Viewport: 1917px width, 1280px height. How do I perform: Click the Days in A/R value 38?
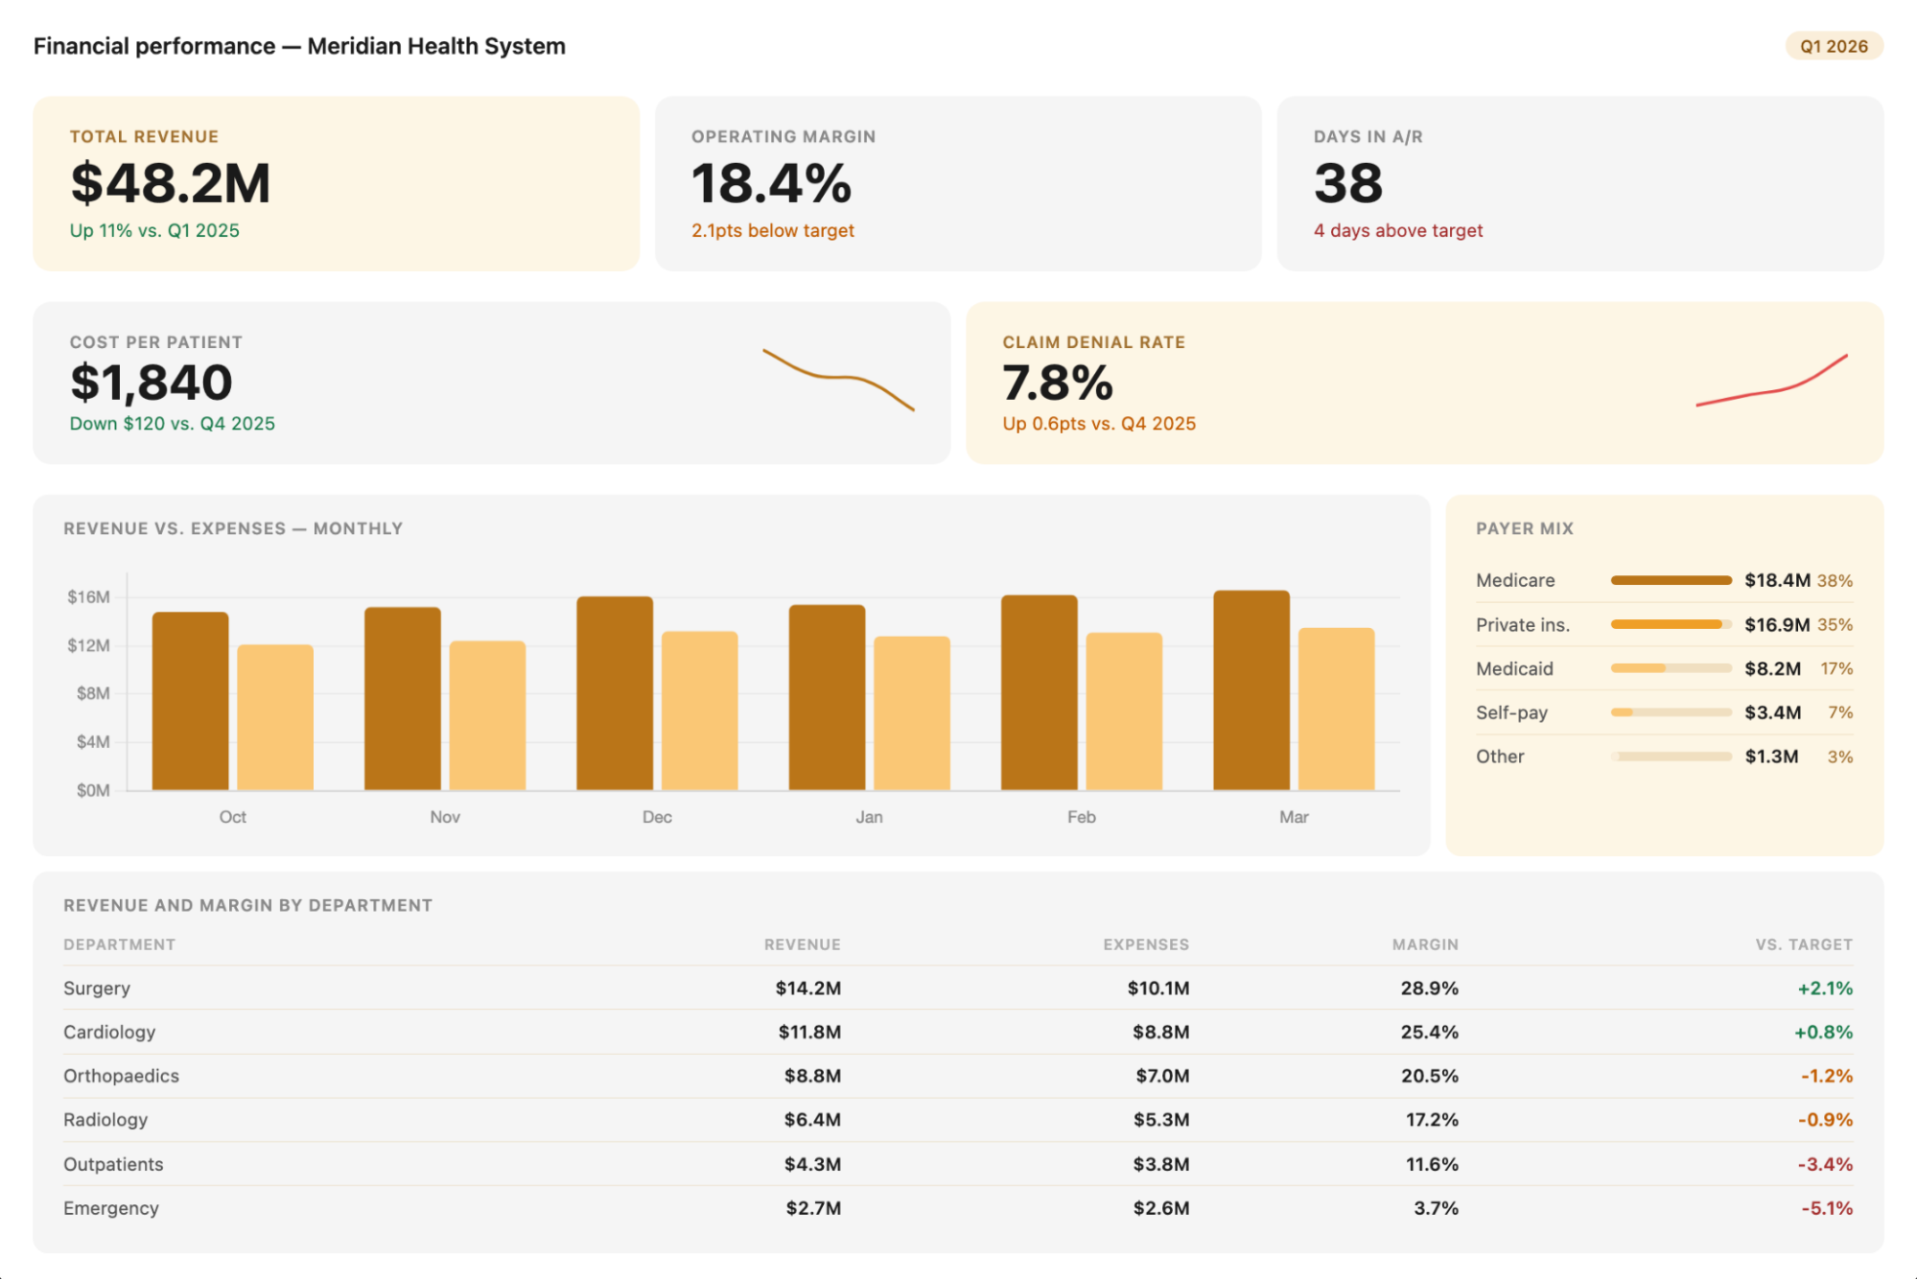click(x=1347, y=182)
